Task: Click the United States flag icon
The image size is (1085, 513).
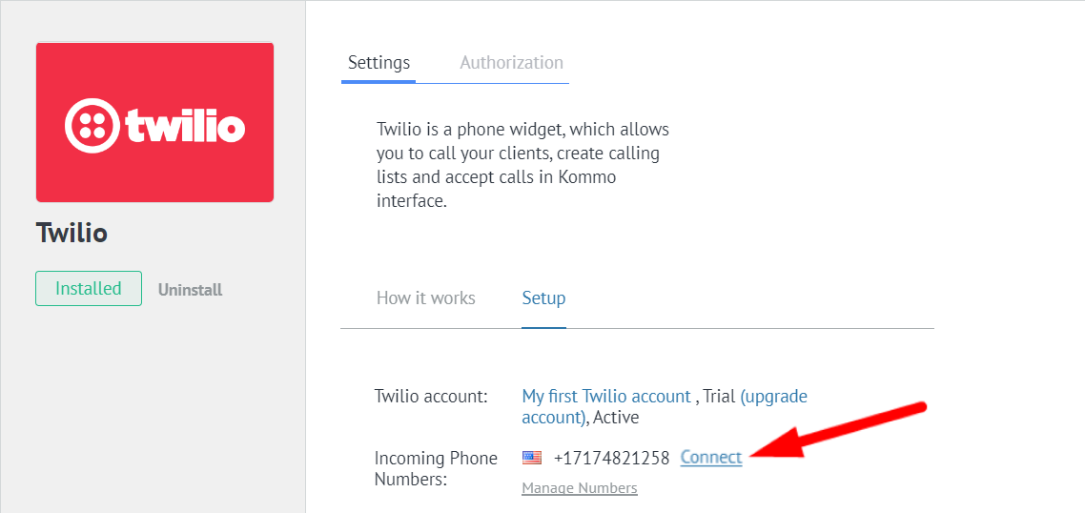Action: coord(531,458)
